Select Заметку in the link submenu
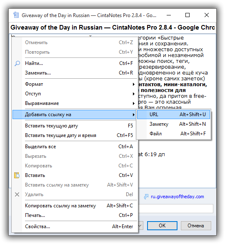 (173, 124)
